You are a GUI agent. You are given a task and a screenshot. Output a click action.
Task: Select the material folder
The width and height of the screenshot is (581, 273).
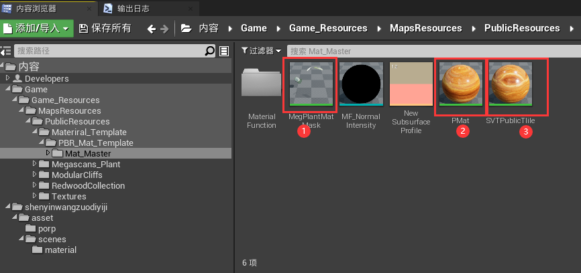point(60,250)
